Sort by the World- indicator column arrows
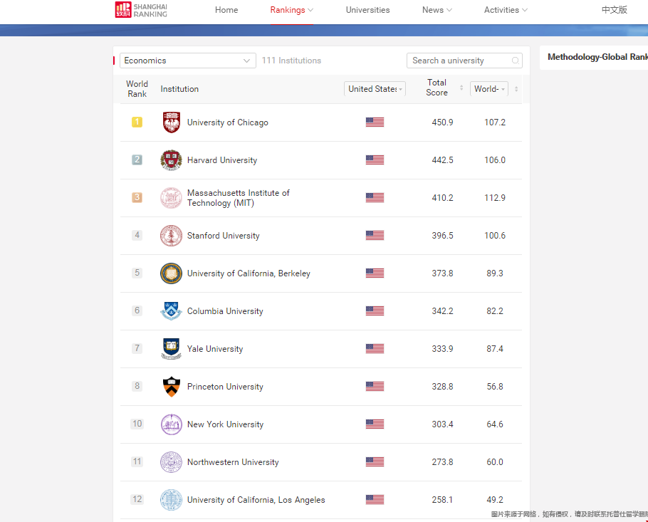Image resolution: width=648 pixels, height=522 pixels. [x=516, y=89]
